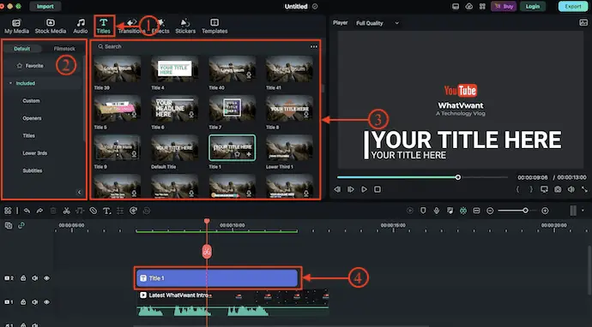Open the Stock Media panel
This screenshot has height=327, width=592.
(51, 27)
